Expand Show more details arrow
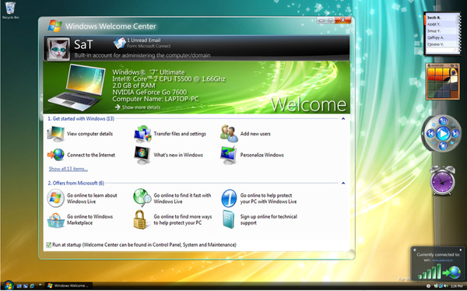Viewport: 467px width, 291px height. pos(118,107)
